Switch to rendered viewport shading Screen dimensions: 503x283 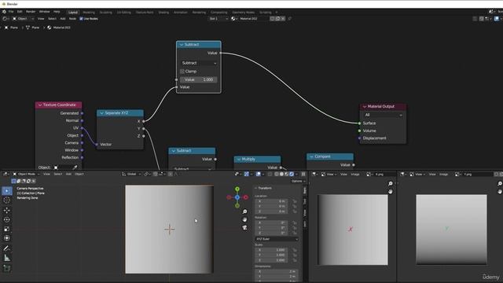[x=292, y=174]
